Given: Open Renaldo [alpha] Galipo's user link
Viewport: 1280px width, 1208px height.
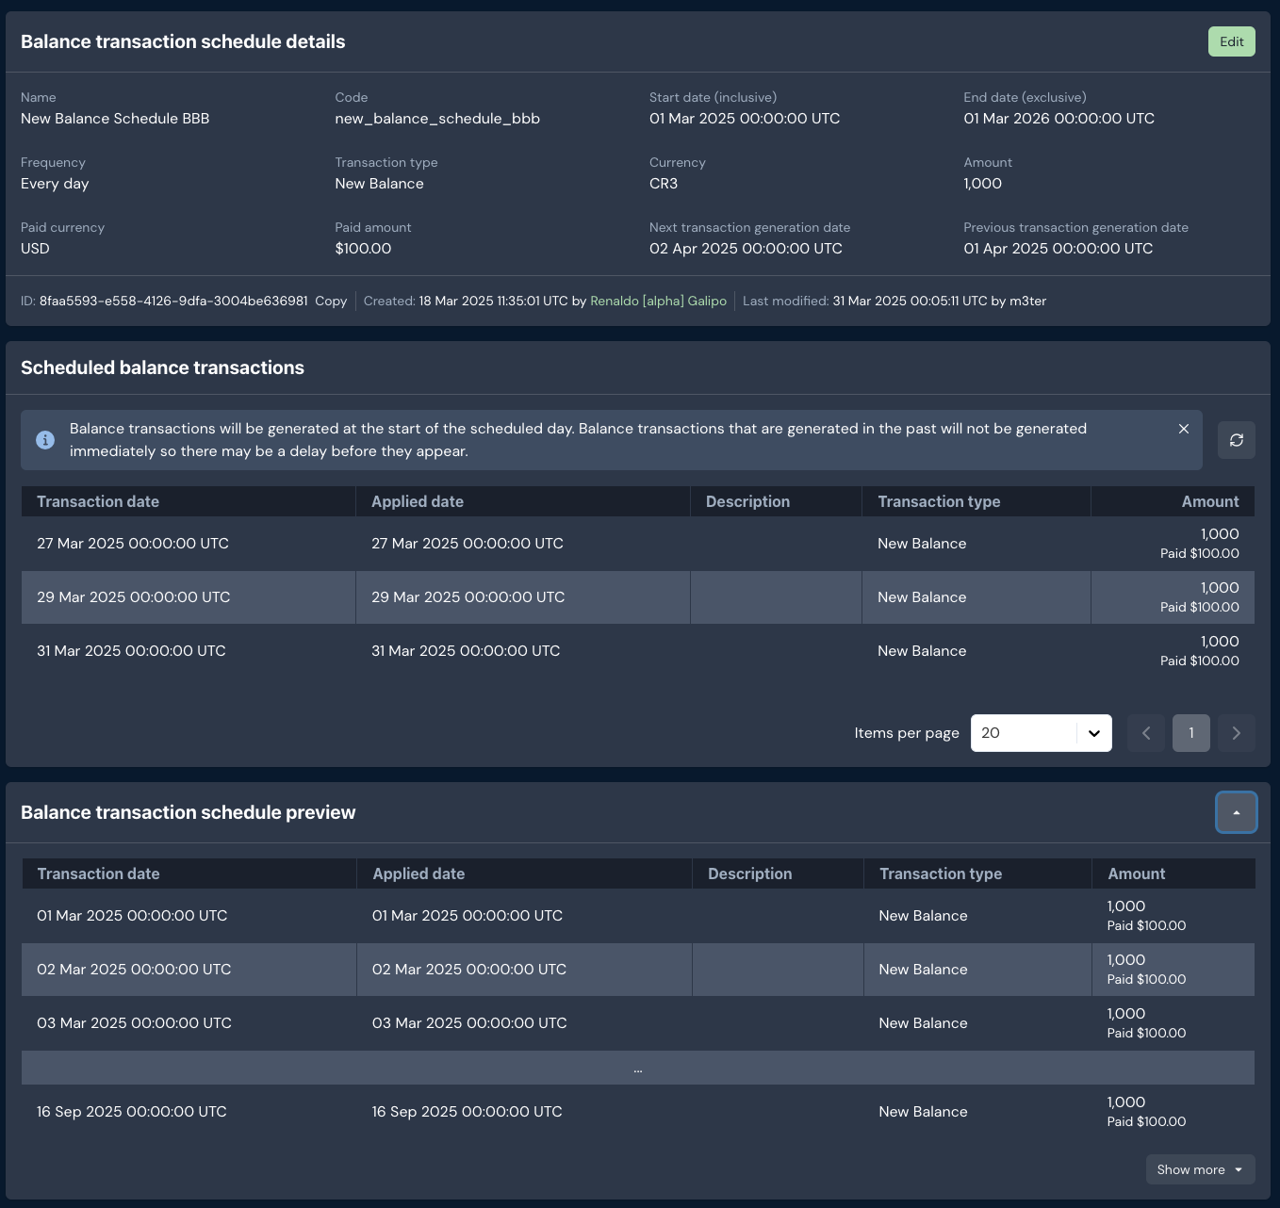Looking at the screenshot, I should (658, 301).
